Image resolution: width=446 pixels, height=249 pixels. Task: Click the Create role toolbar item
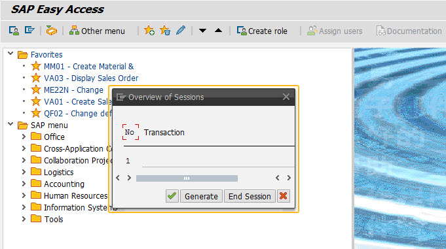coord(262,31)
